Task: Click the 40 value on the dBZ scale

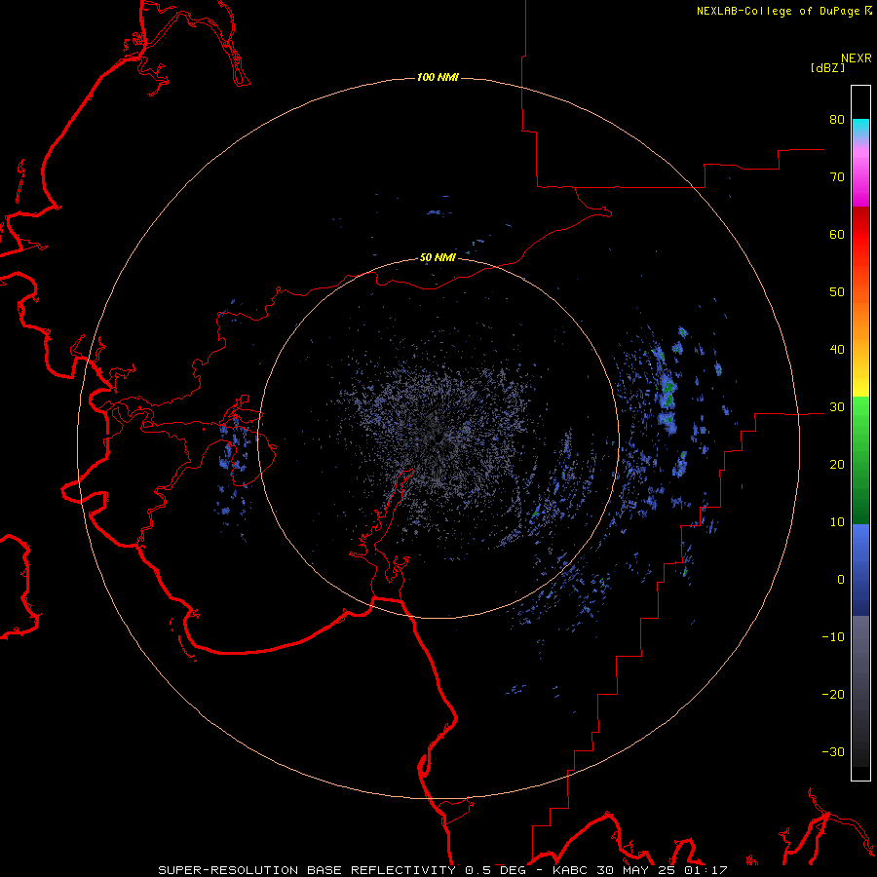Action: pos(837,350)
